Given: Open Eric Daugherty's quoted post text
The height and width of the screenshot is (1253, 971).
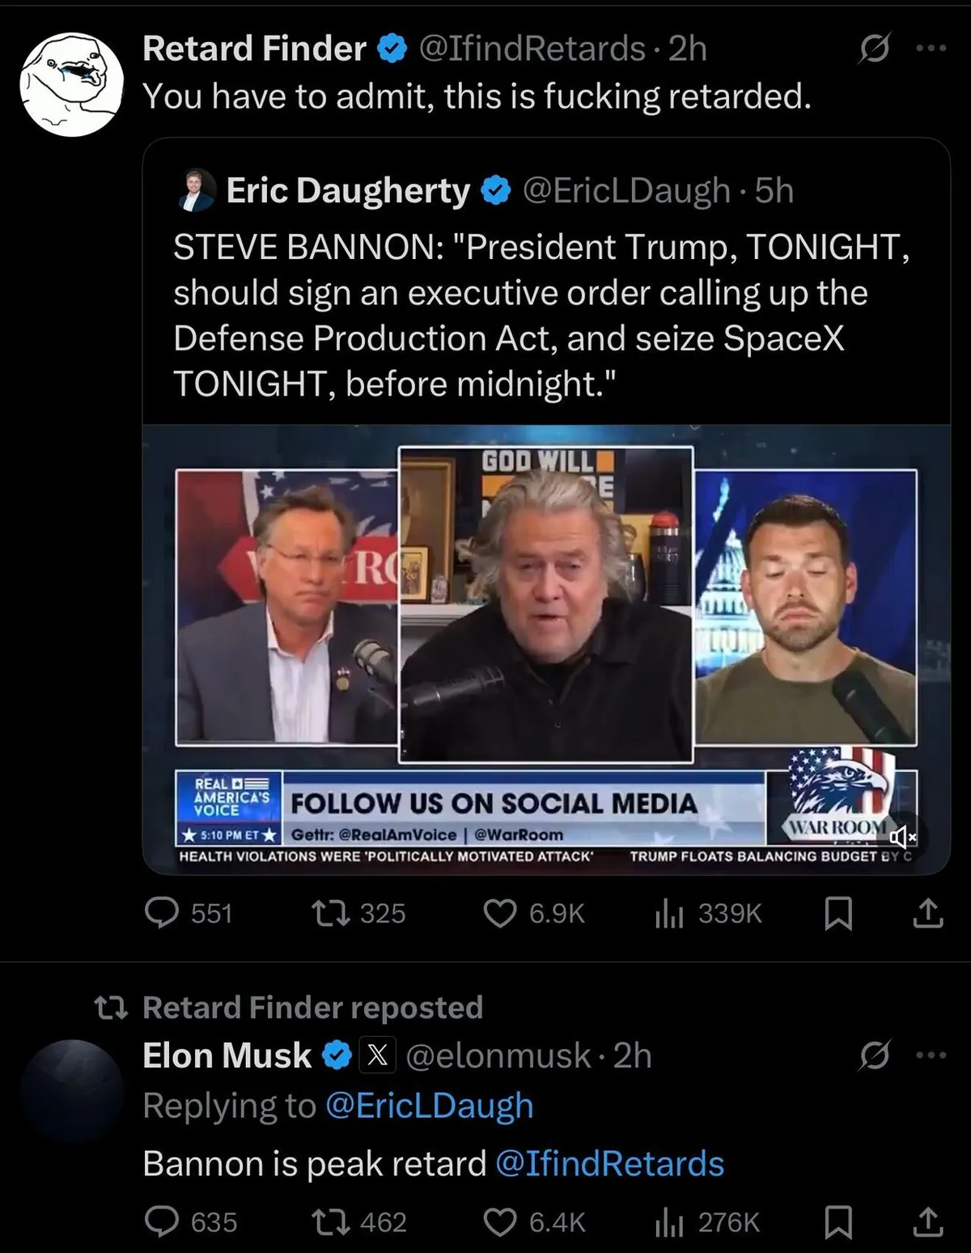Looking at the screenshot, I should click(x=541, y=315).
